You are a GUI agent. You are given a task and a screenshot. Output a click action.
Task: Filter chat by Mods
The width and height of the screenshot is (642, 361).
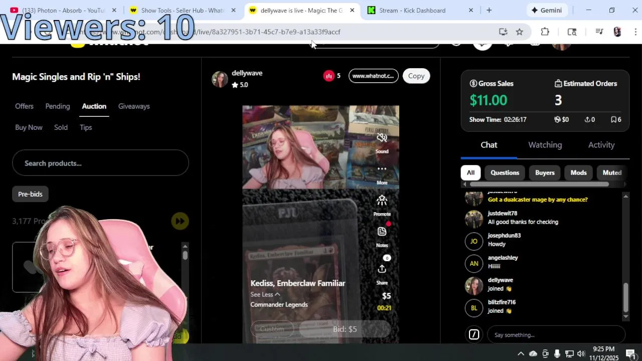(x=578, y=172)
